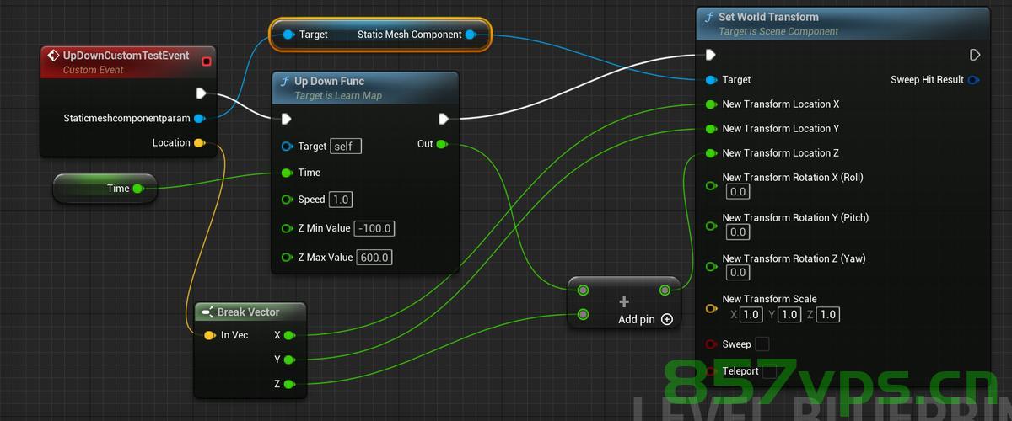The image size is (1012, 421).
Task: Click the UpDownCustomTestEvent execution output pin
Action: click(201, 93)
